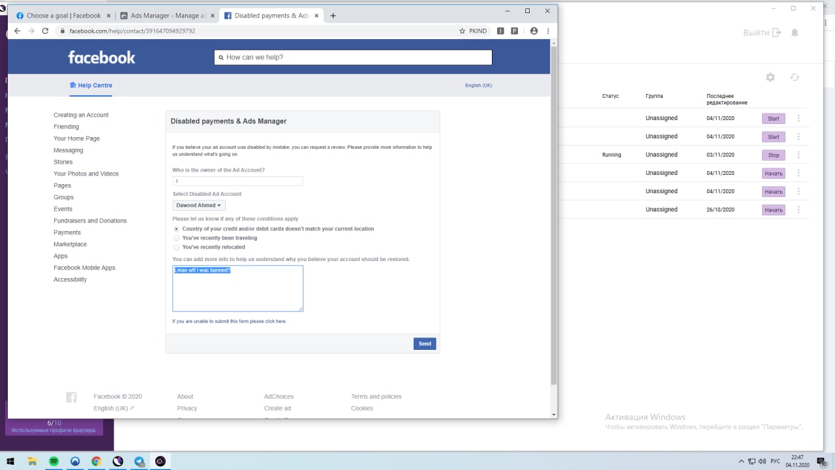Click the Статус column header

click(610, 96)
